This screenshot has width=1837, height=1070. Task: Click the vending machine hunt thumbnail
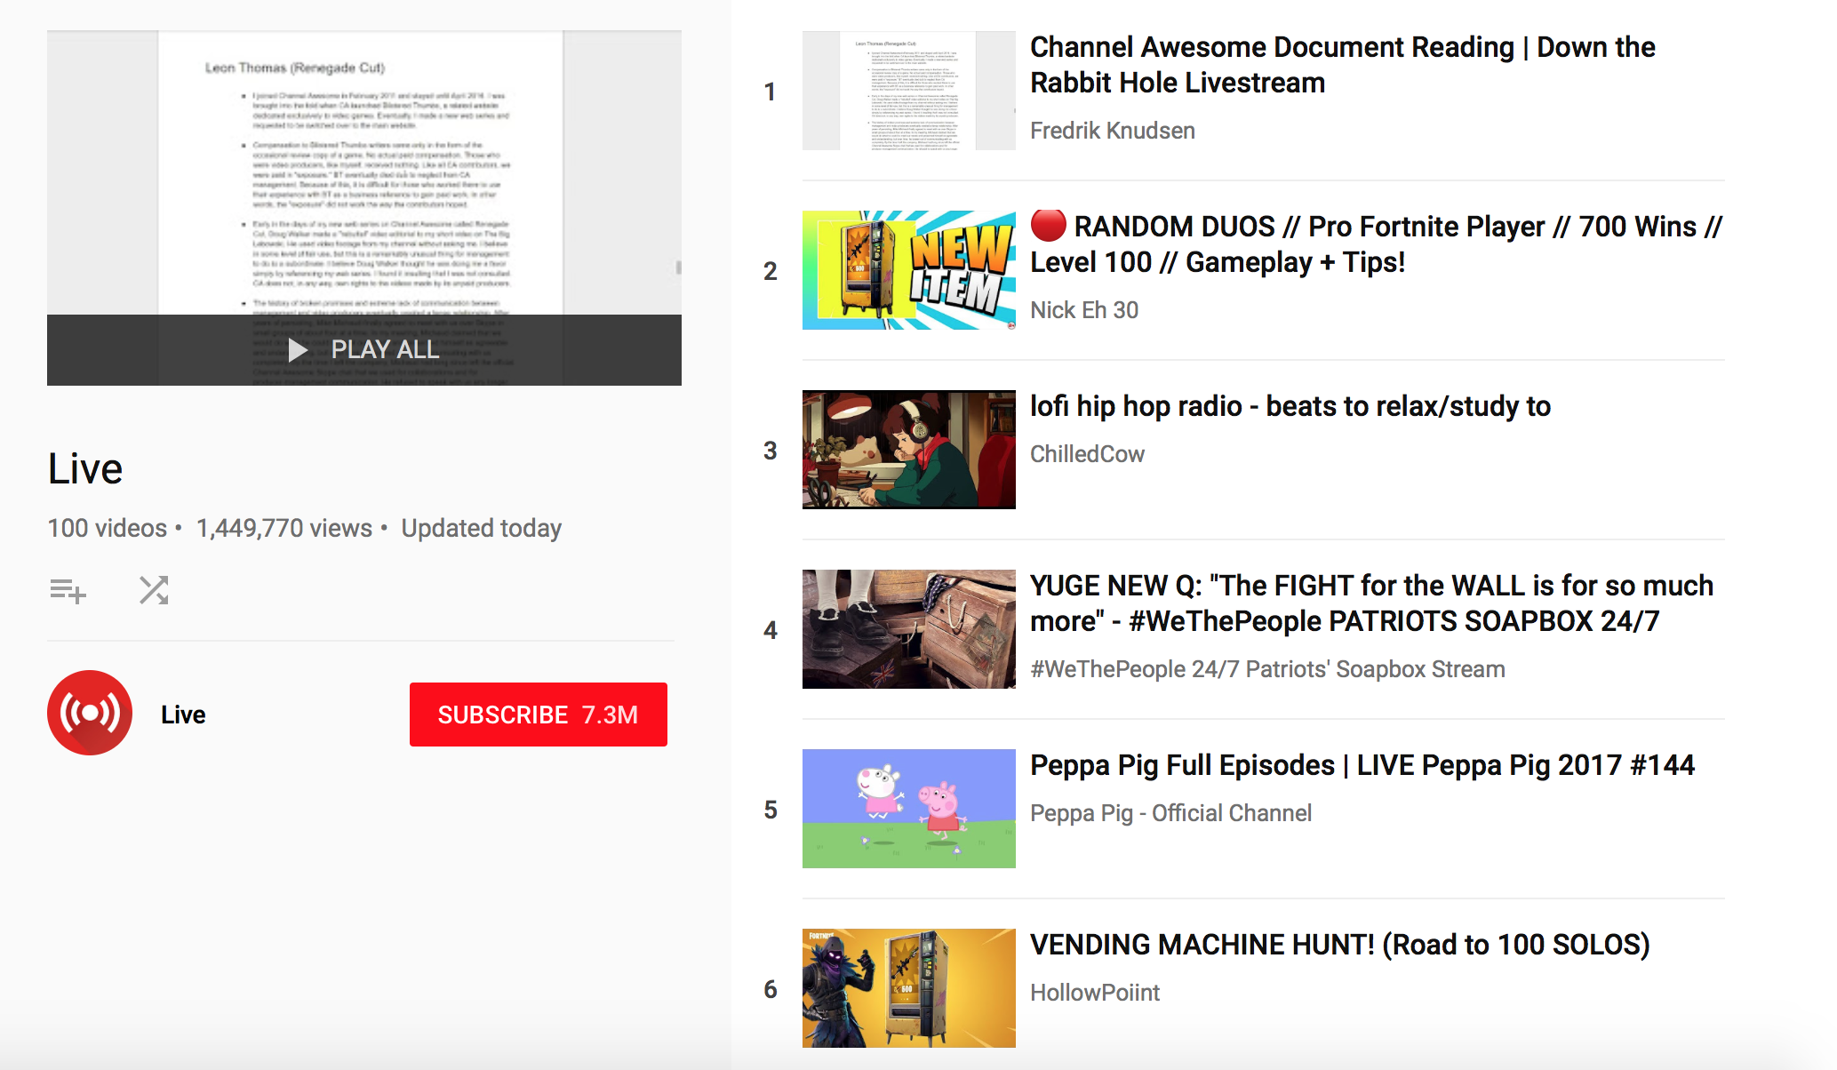[x=908, y=988]
